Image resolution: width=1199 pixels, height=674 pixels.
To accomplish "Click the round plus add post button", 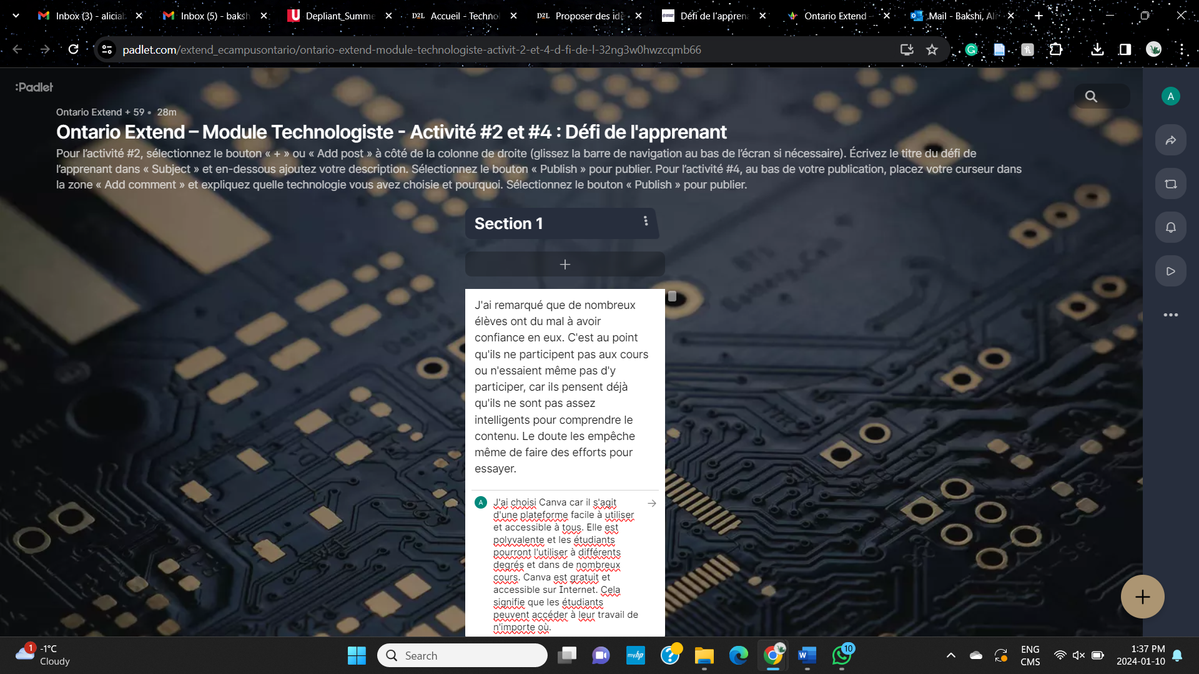I will pyautogui.click(x=1142, y=597).
